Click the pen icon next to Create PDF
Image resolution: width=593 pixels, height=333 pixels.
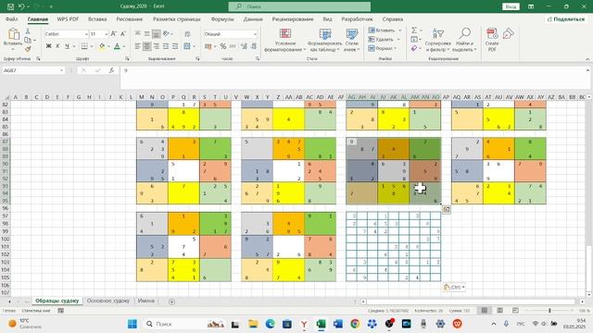tap(509, 33)
